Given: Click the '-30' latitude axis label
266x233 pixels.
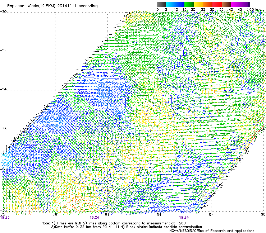Looking at the screenshot, I should click(4, 210).
